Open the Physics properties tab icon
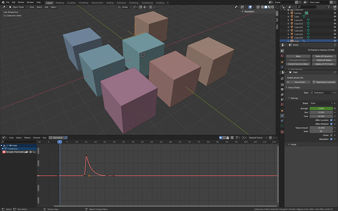 [x=282, y=116]
